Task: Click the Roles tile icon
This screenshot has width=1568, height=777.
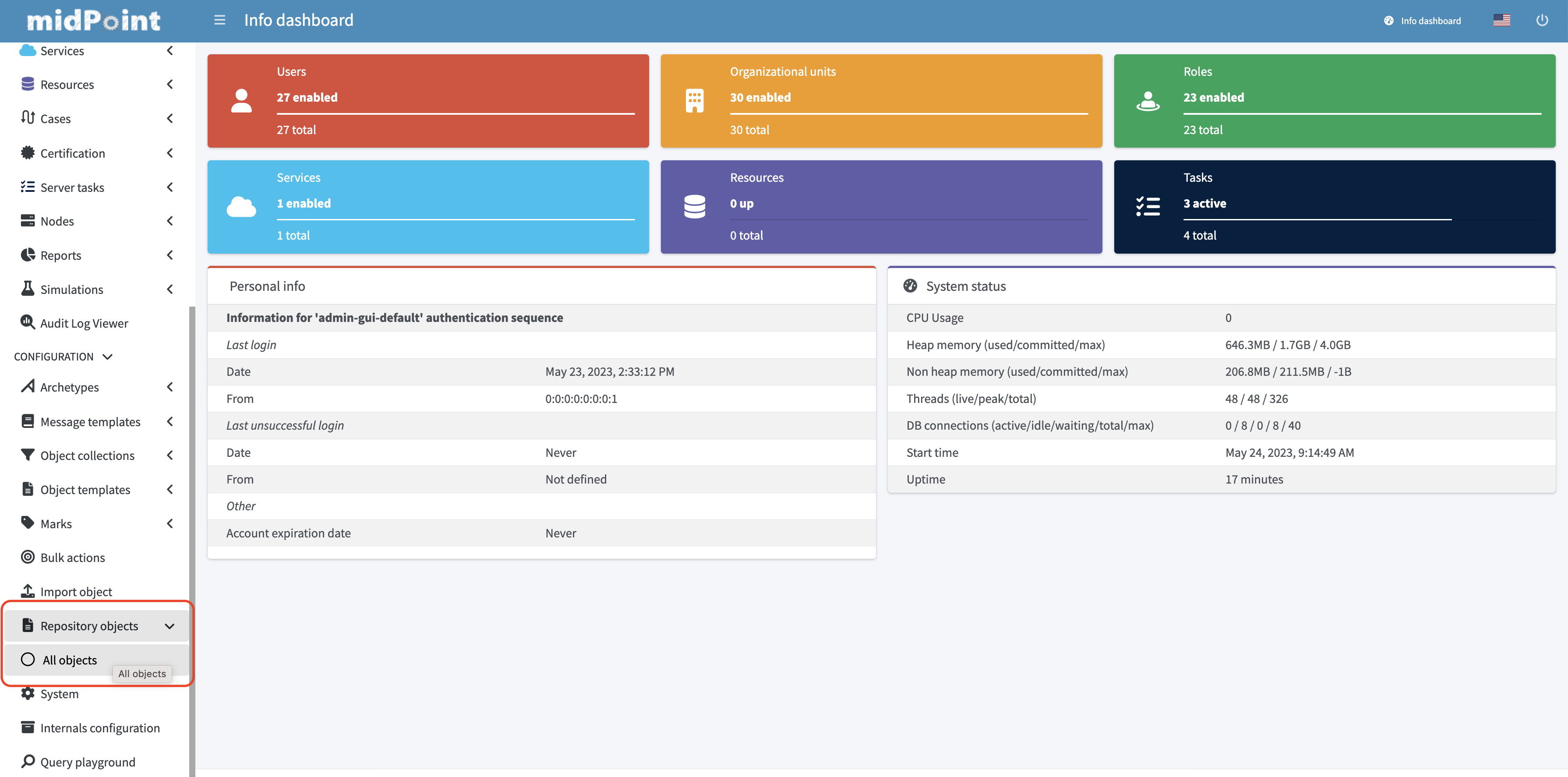Action: click(x=1148, y=101)
